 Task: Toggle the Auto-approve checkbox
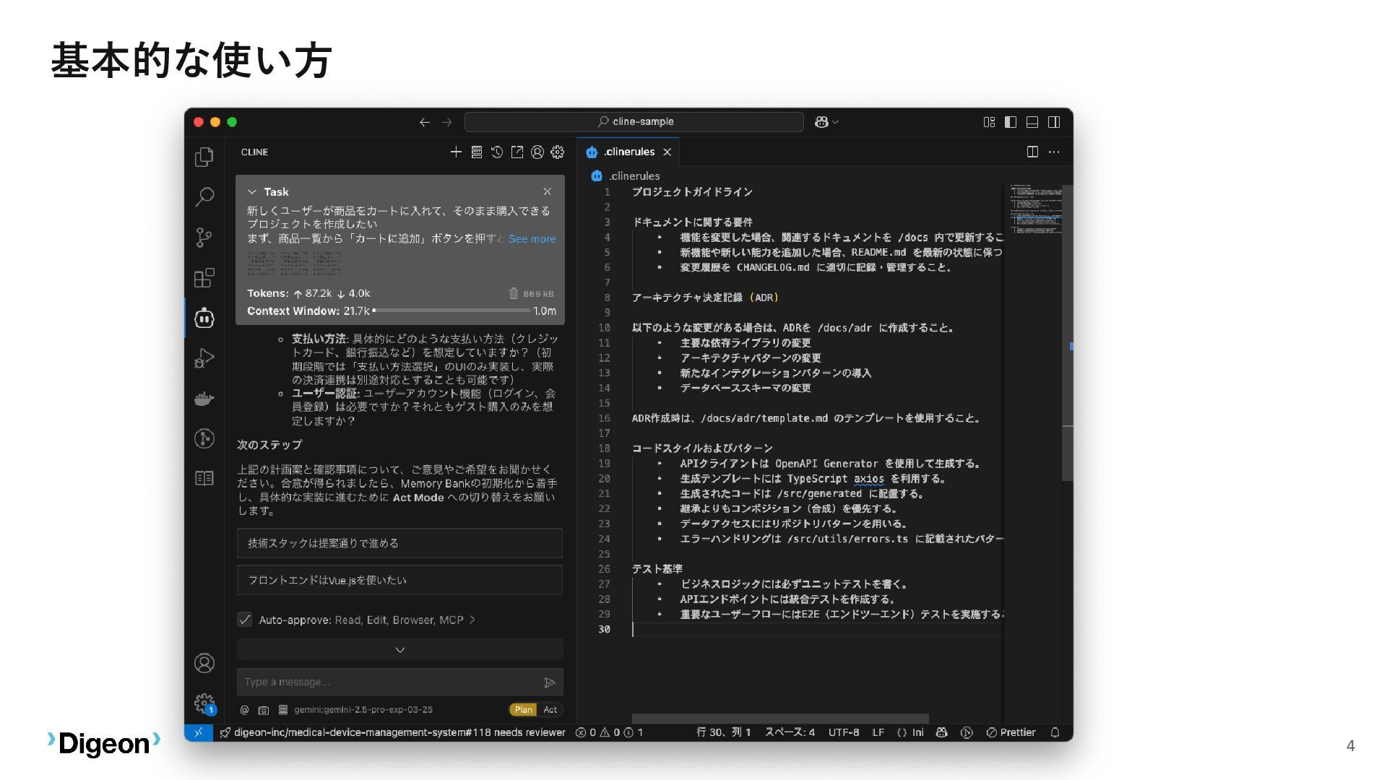coord(245,620)
